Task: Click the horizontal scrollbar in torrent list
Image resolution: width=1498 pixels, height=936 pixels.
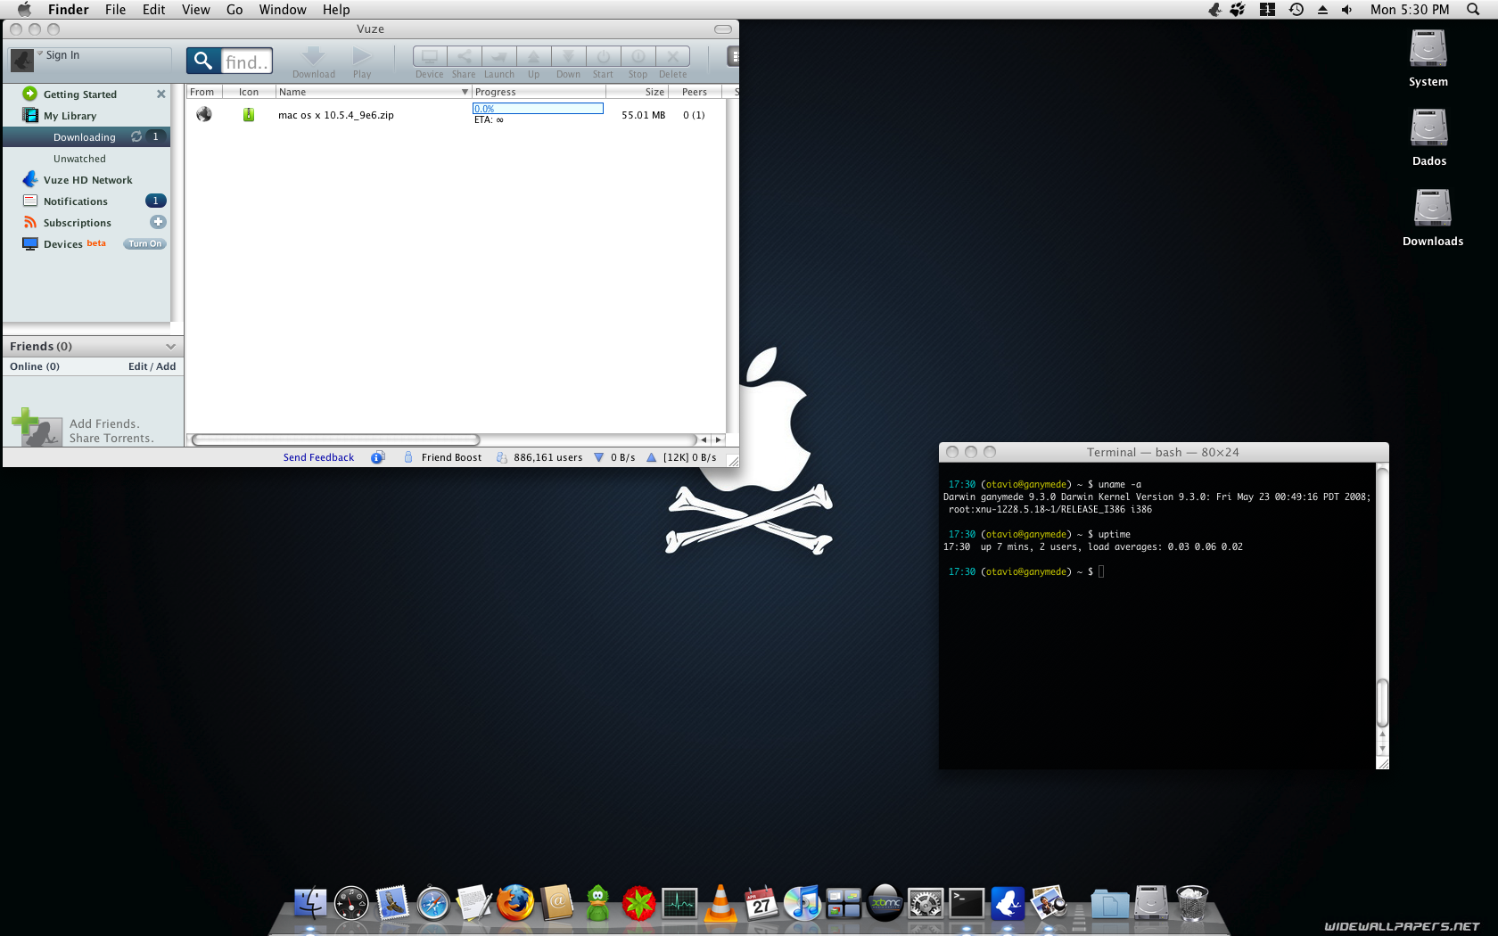Action: click(335, 439)
